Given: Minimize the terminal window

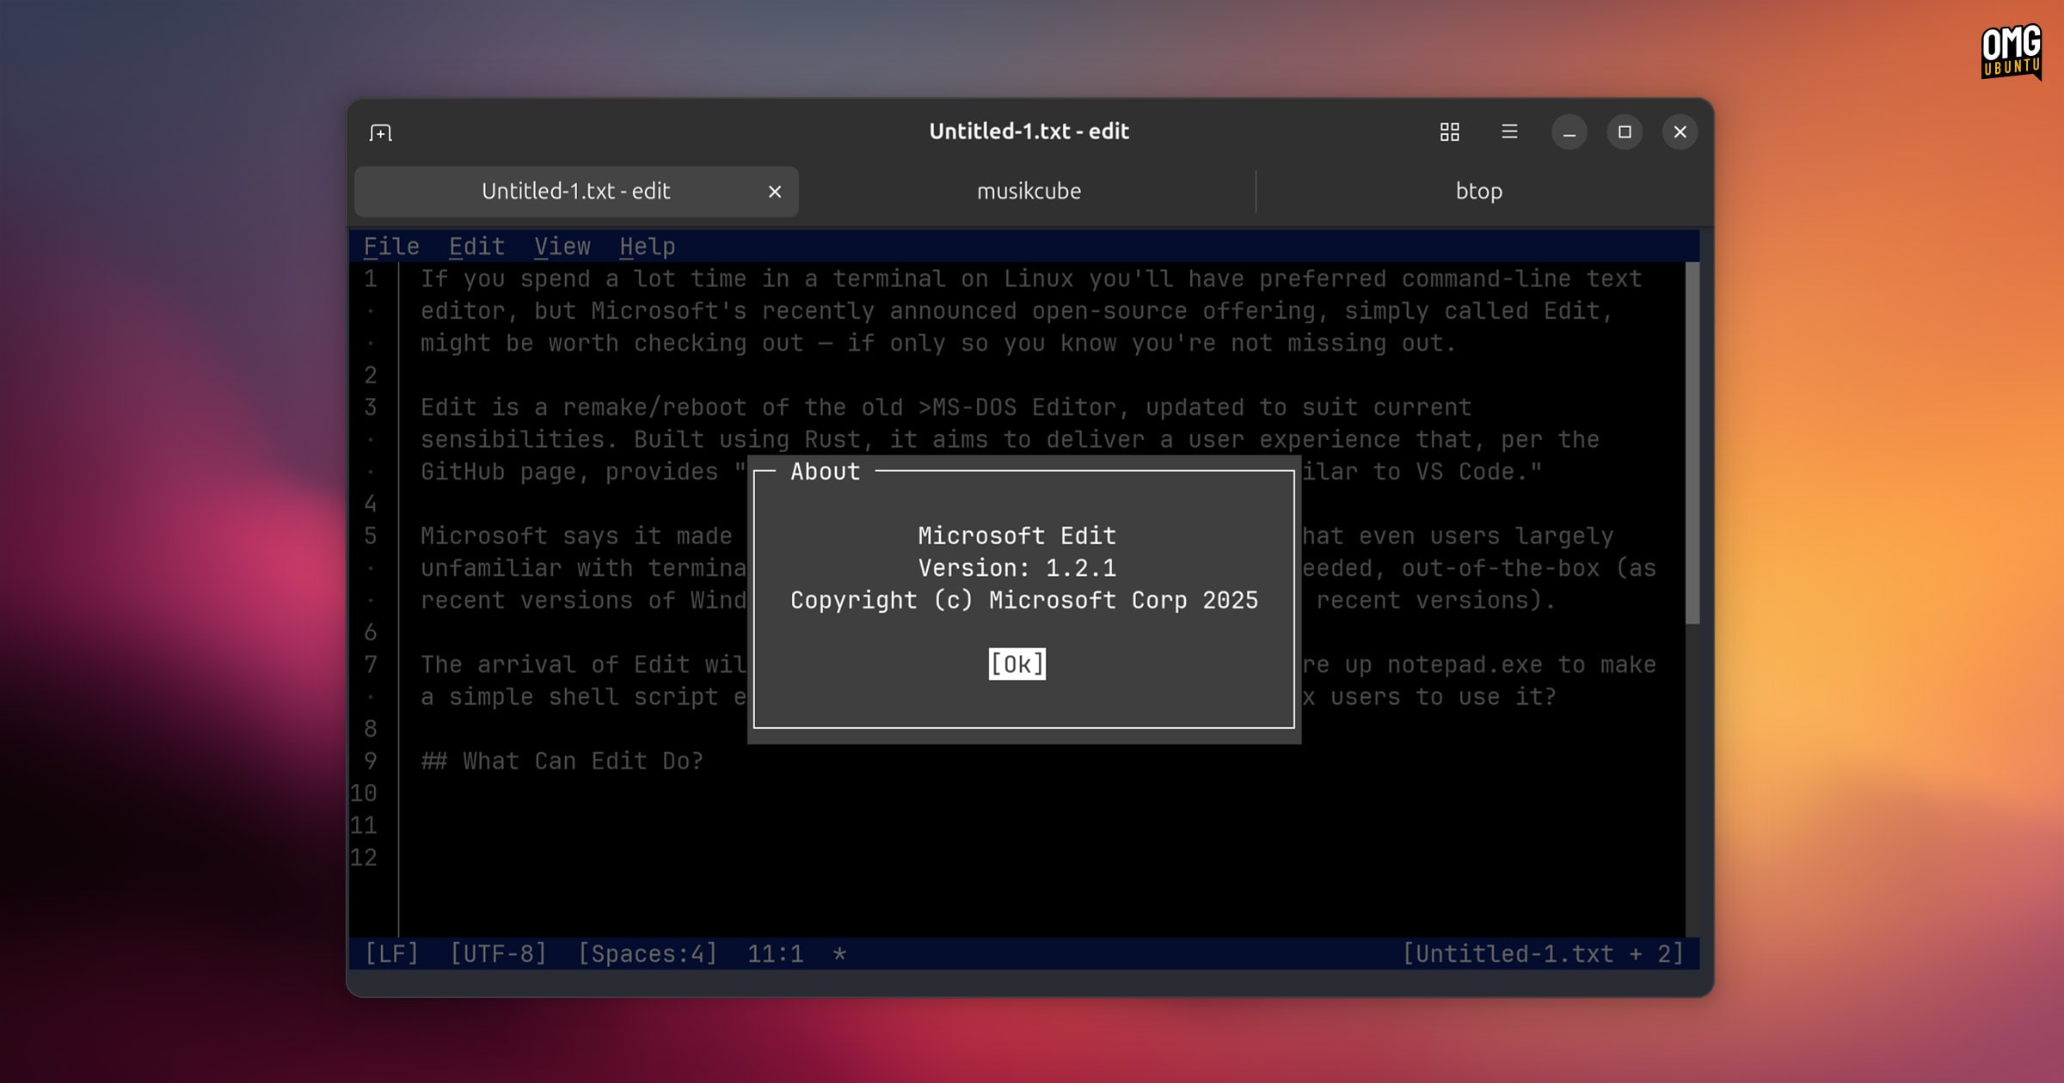Looking at the screenshot, I should tap(1569, 132).
